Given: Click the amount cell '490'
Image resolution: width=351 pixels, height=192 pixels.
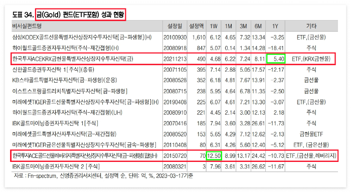Looking at the screenshot, I should 201,59.
